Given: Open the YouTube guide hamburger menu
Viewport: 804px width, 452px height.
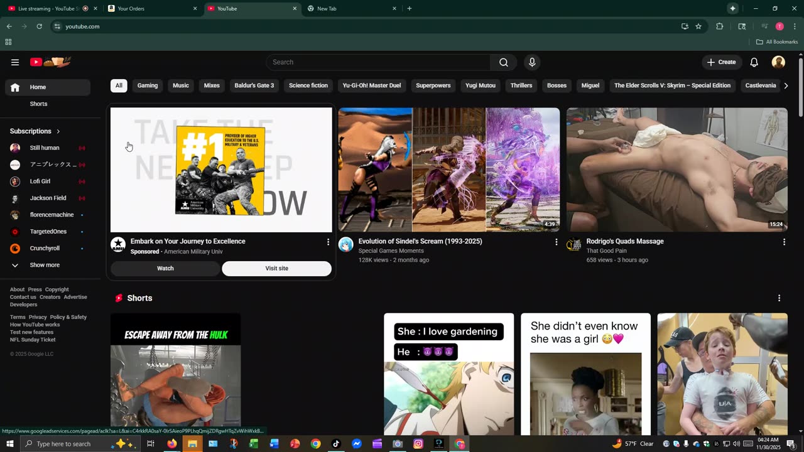Looking at the screenshot, I should [x=15, y=62].
